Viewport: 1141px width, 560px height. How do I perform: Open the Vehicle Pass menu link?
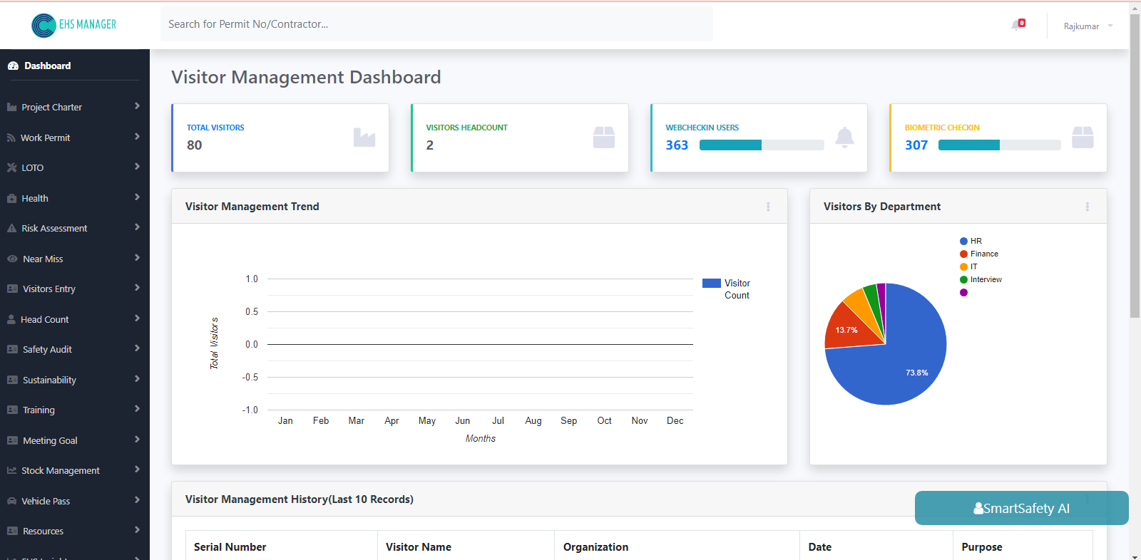(x=46, y=502)
